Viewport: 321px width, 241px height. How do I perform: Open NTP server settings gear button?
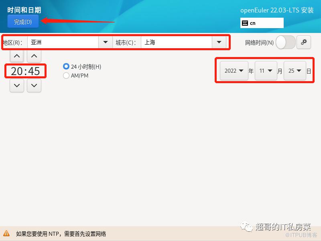[x=304, y=42]
